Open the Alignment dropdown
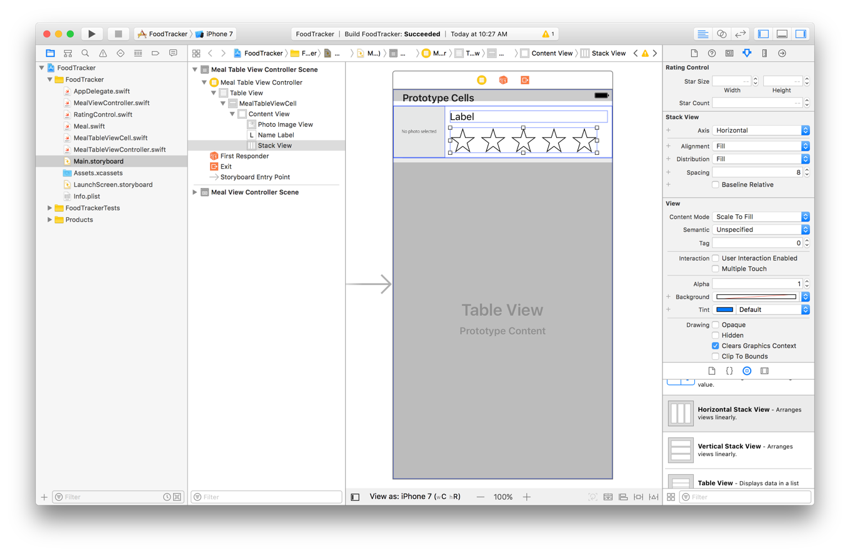Viewport: 850px width, 556px height. (761, 146)
